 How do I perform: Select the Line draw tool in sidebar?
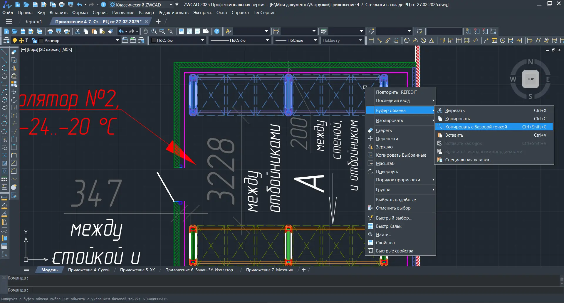(4, 52)
